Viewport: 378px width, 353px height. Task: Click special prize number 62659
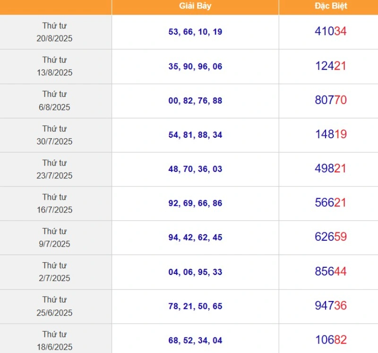pos(331,237)
